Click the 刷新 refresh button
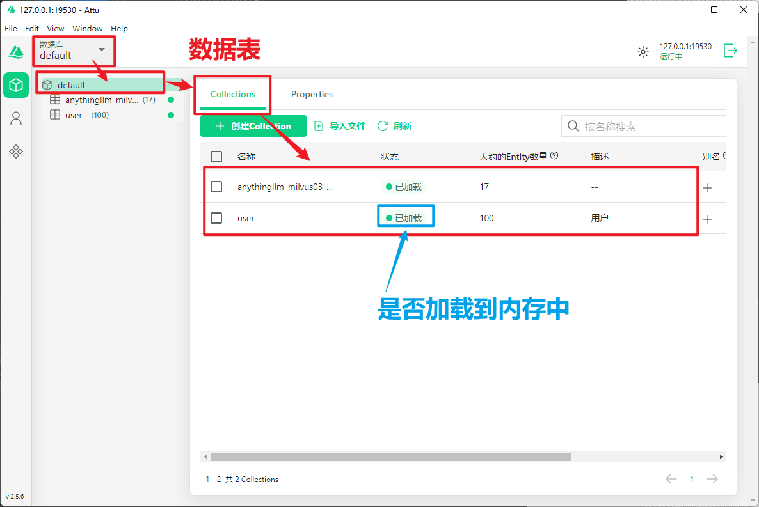 click(395, 126)
